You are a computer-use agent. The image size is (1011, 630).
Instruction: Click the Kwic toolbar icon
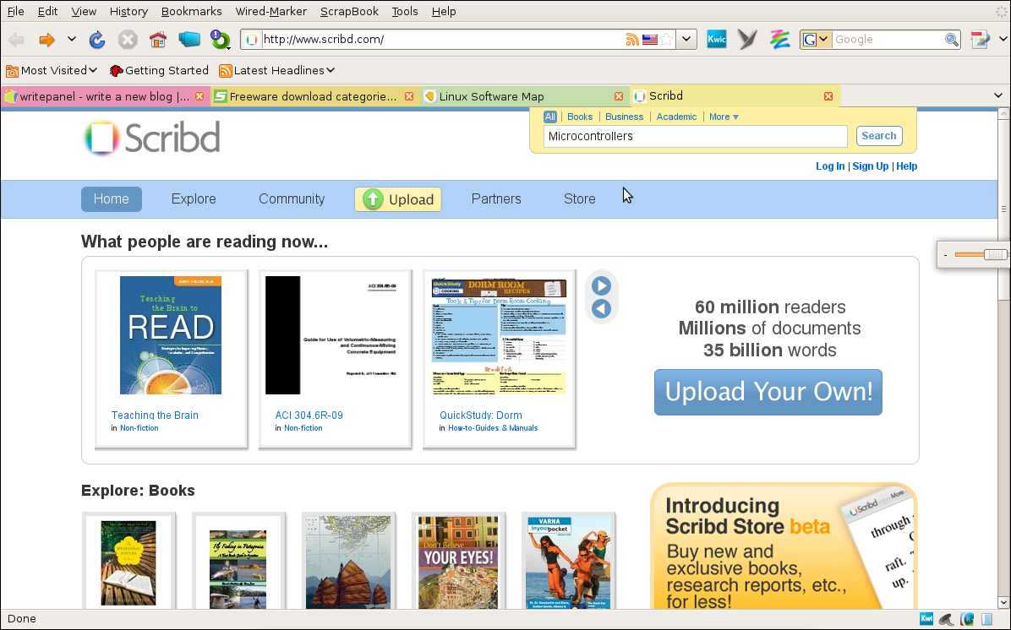[x=716, y=40]
